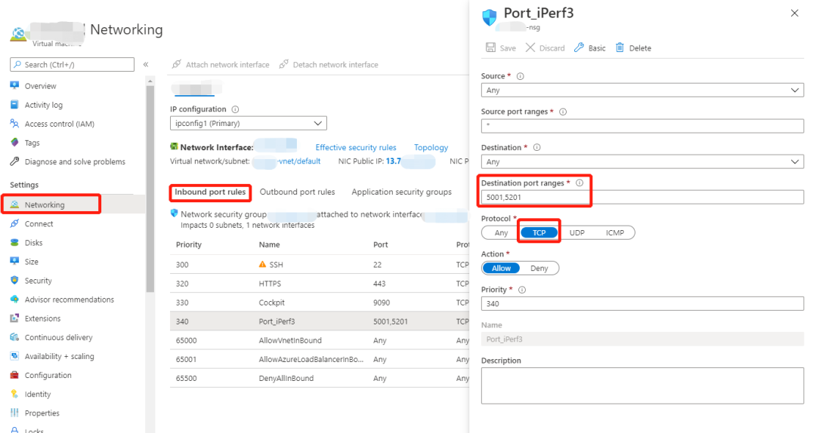Open the IP configuration dropdown
Image resolution: width=816 pixels, height=433 pixels.
point(248,123)
